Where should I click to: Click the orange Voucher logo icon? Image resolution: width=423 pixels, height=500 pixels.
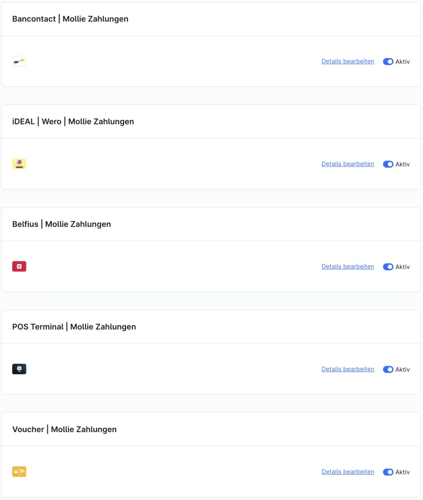point(19,472)
